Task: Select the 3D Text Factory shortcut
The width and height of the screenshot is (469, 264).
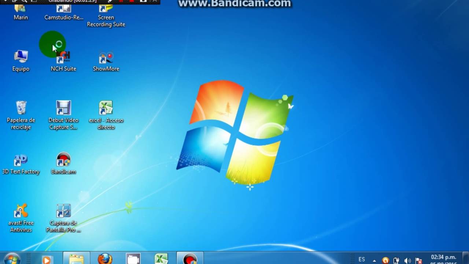Action: 21,164
